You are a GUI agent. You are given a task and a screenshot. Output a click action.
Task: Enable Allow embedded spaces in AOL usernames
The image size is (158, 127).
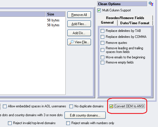click(x=5, y=106)
